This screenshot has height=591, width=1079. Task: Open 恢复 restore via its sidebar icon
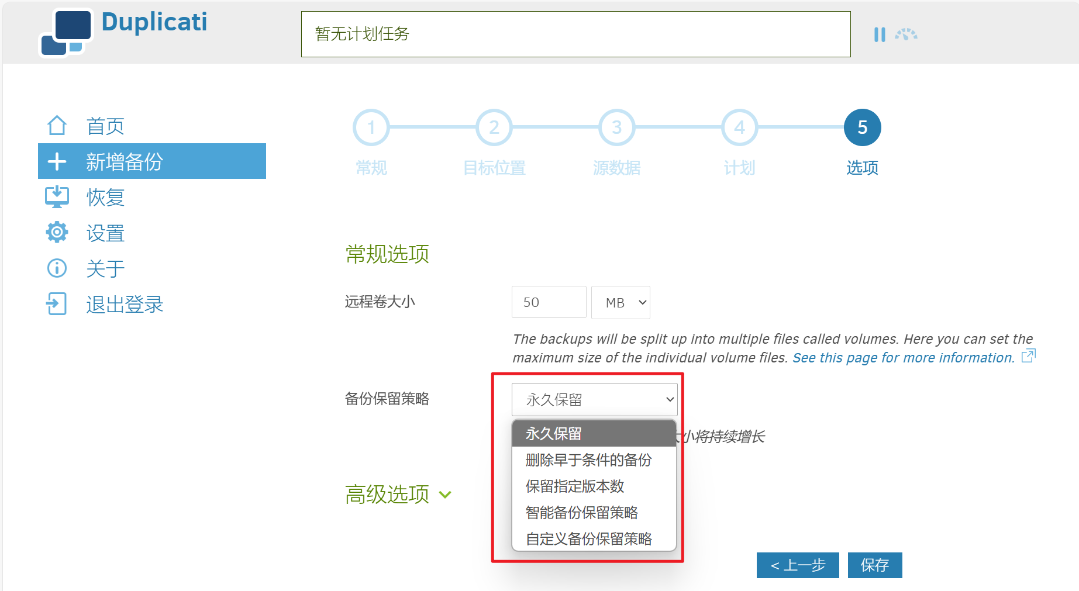[x=57, y=197]
